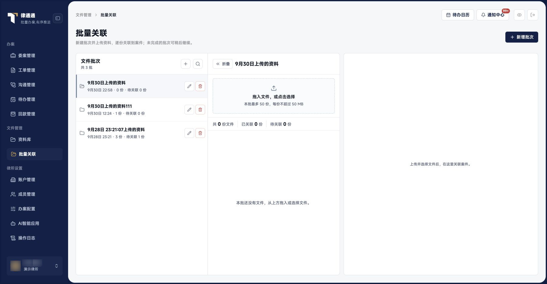Image resolution: width=547 pixels, height=284 pixels.
Task: Click the 已关联 0 份 count in stats bar
Action: 252,124
